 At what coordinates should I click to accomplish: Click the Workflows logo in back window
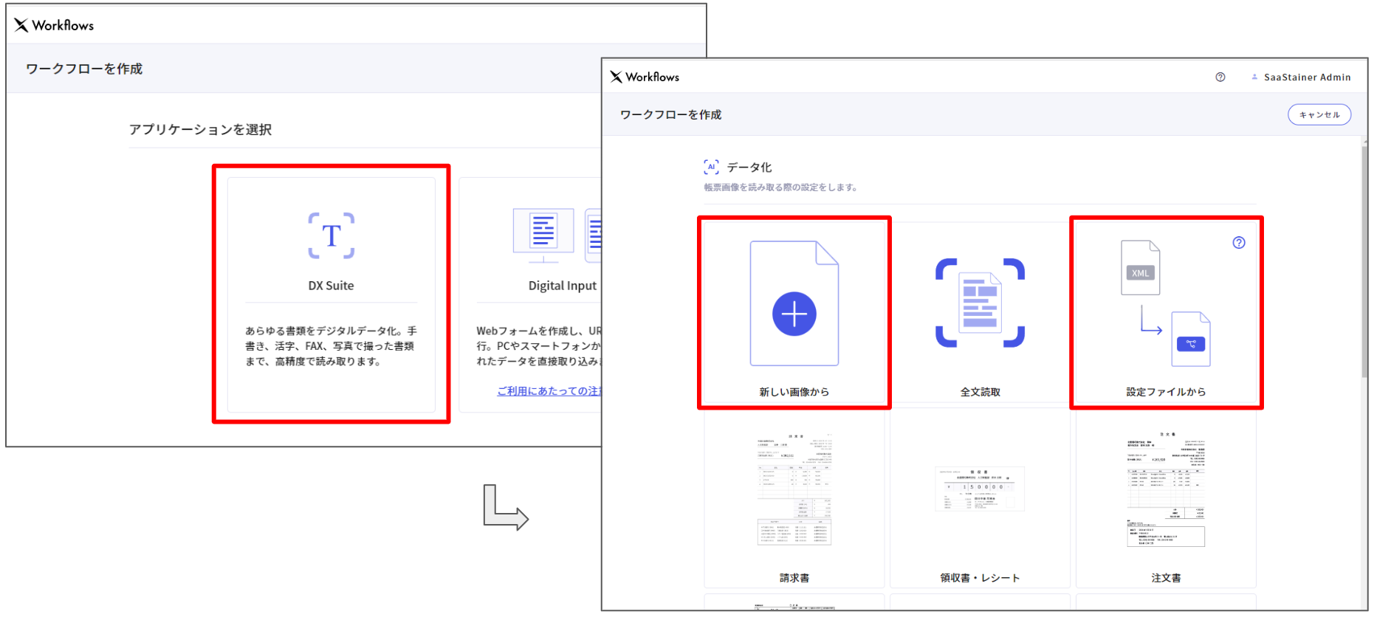[54, 25]
